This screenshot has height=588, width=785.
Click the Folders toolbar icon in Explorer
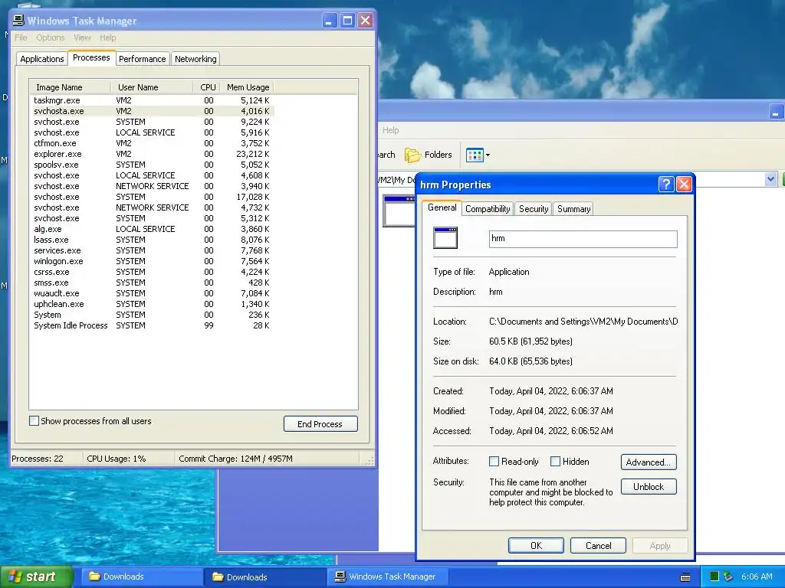(x=412, y=155)
